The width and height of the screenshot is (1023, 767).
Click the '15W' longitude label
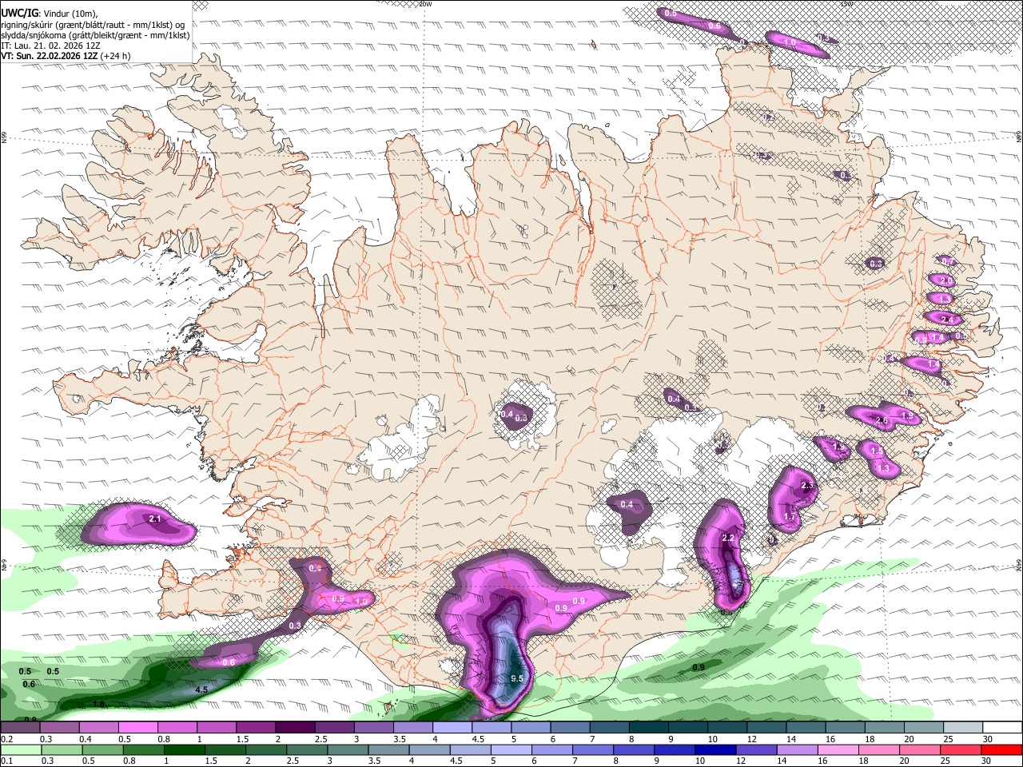coord(846,4)
